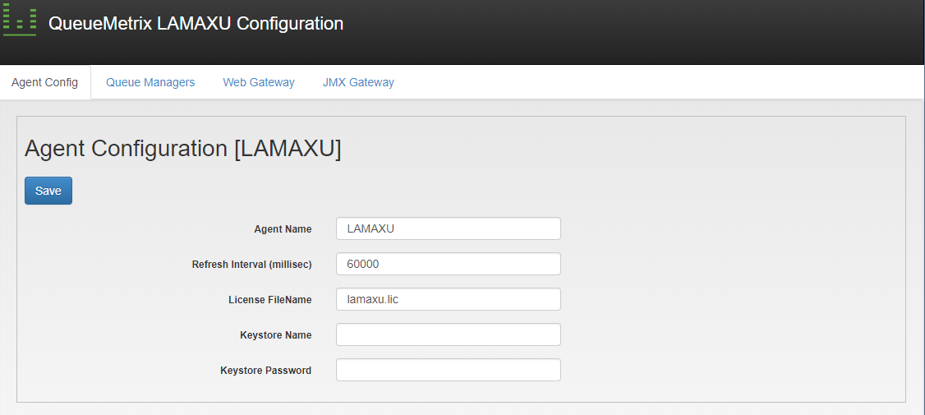Switch to the Agent Config tab
The image size is (925, 415).
pyautogui.click(x=45, y=82)
